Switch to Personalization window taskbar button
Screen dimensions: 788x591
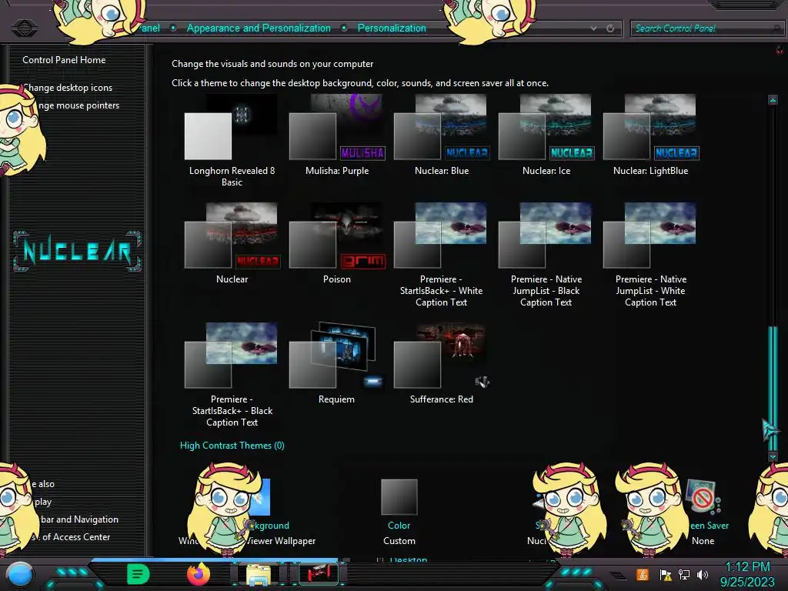[x=319, y=574]
